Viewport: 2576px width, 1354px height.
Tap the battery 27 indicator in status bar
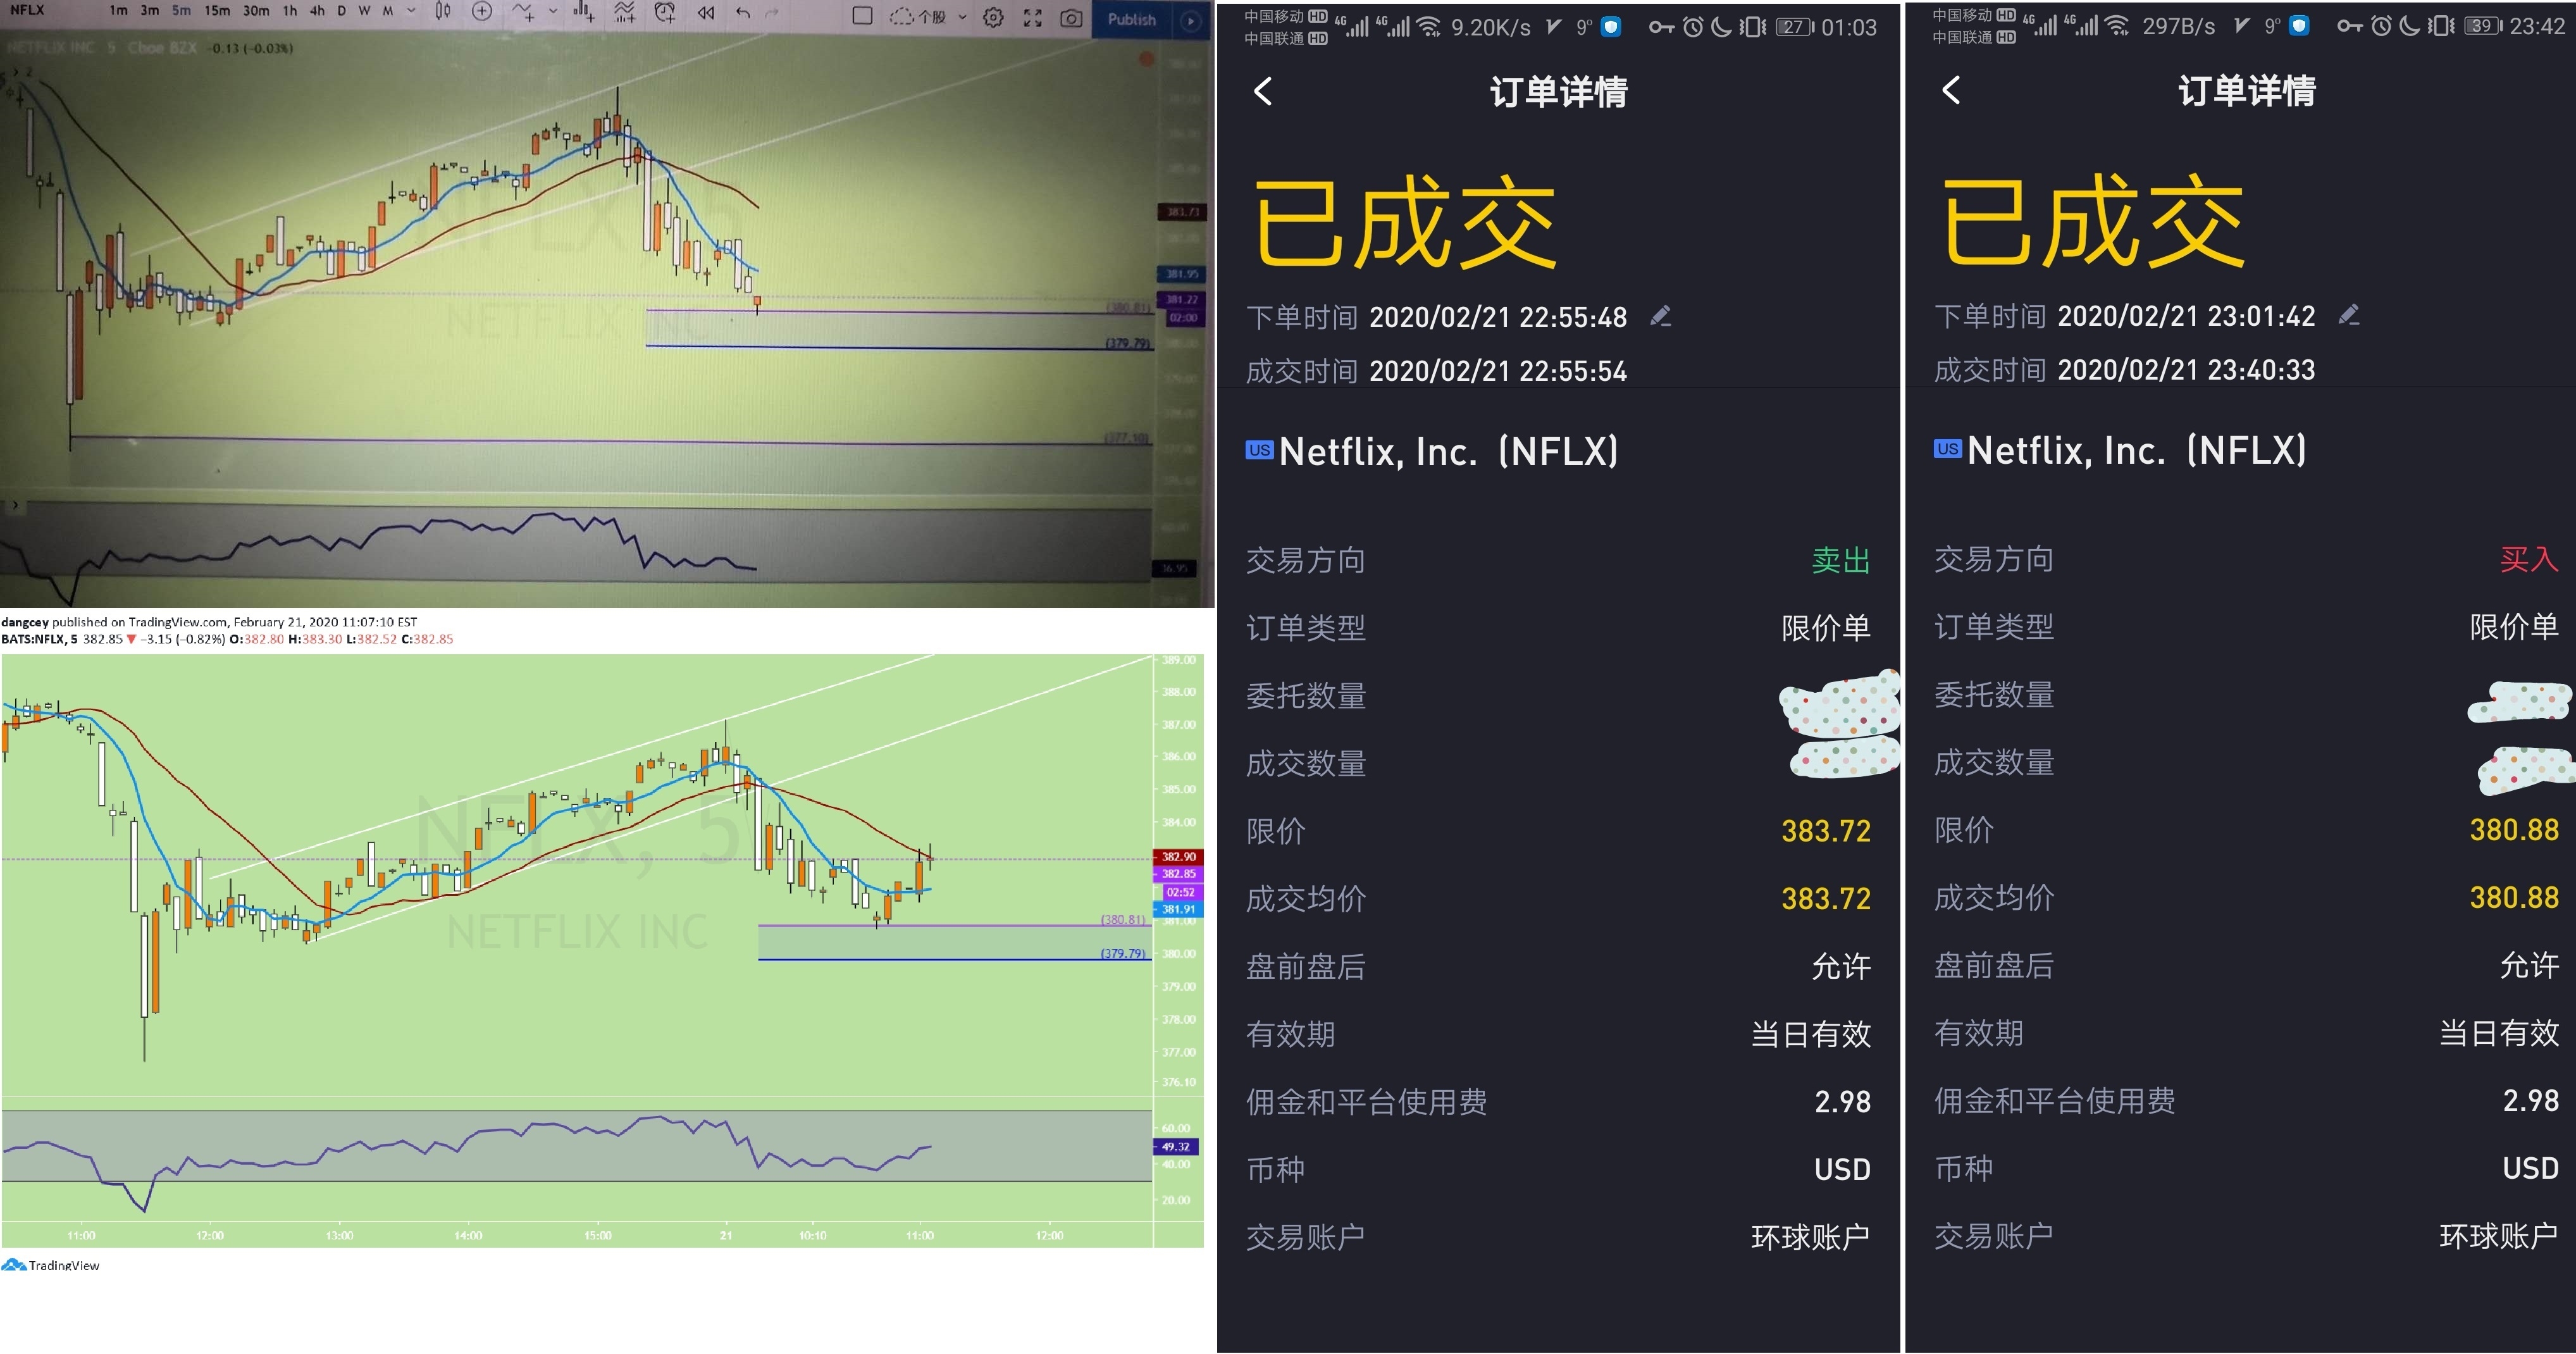1795,27
